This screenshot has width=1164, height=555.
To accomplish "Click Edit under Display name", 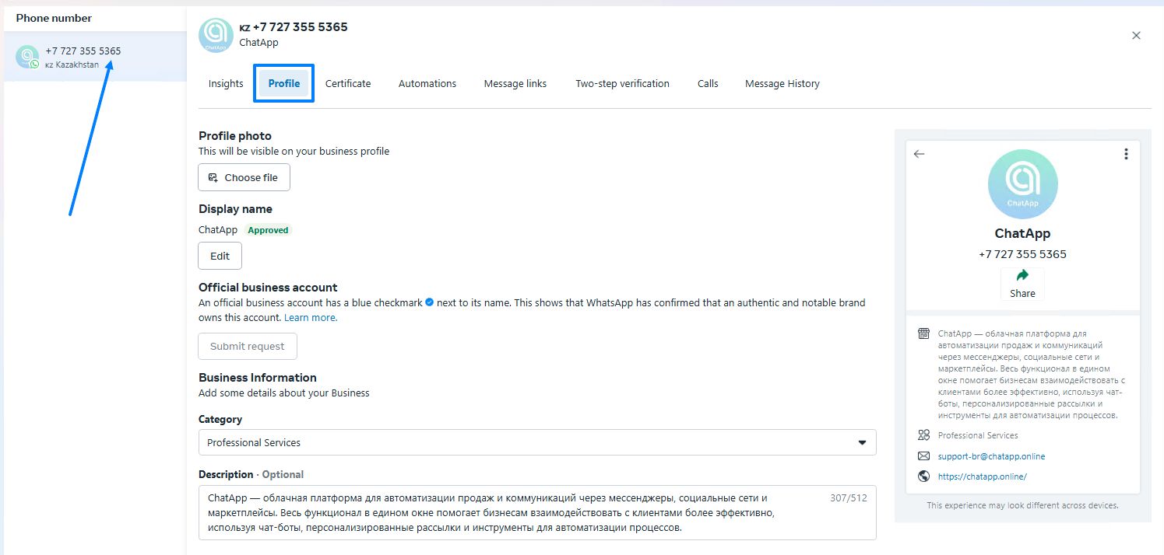I will point(220,256).
